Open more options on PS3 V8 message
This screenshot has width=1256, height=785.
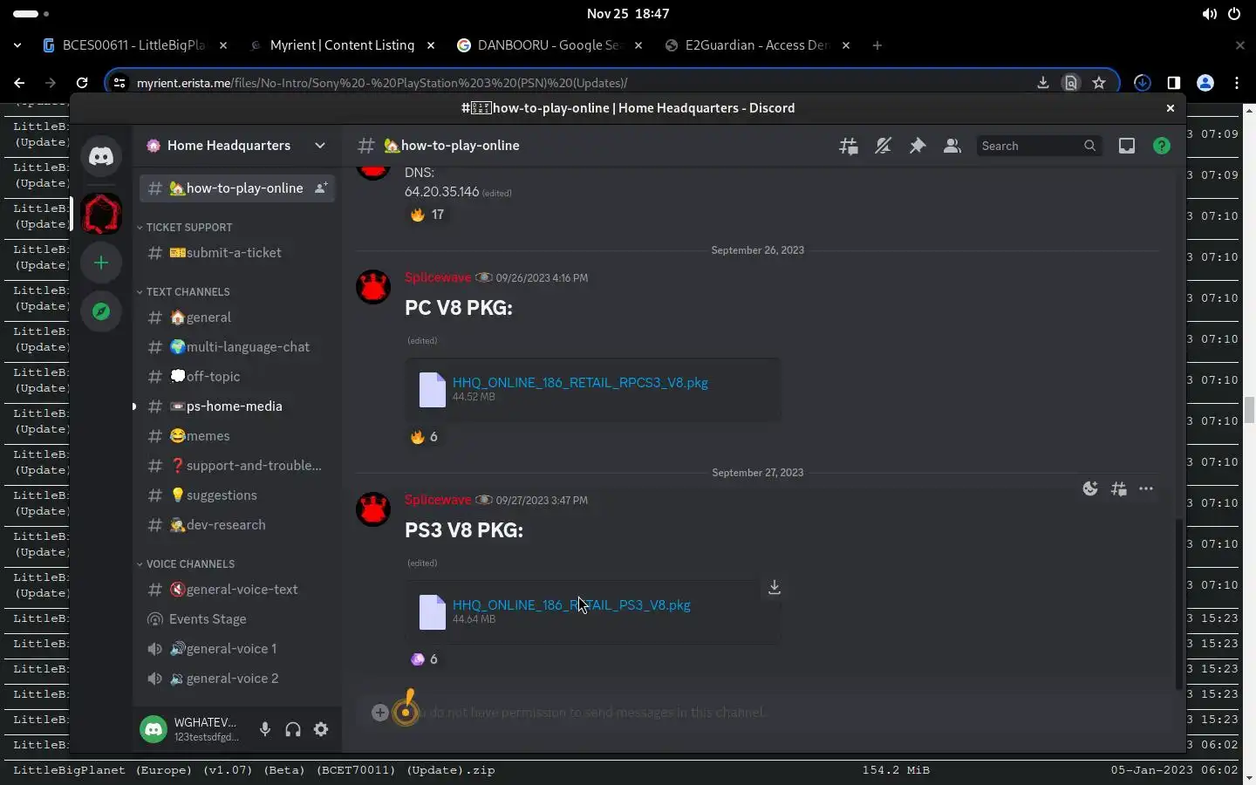pos(1146,489)
